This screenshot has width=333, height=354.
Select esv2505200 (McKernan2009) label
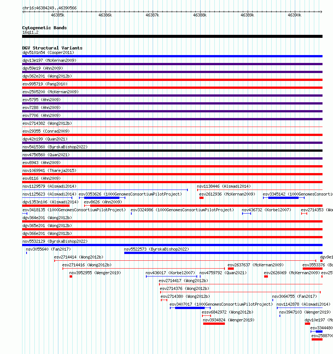[x=51, y=92]
